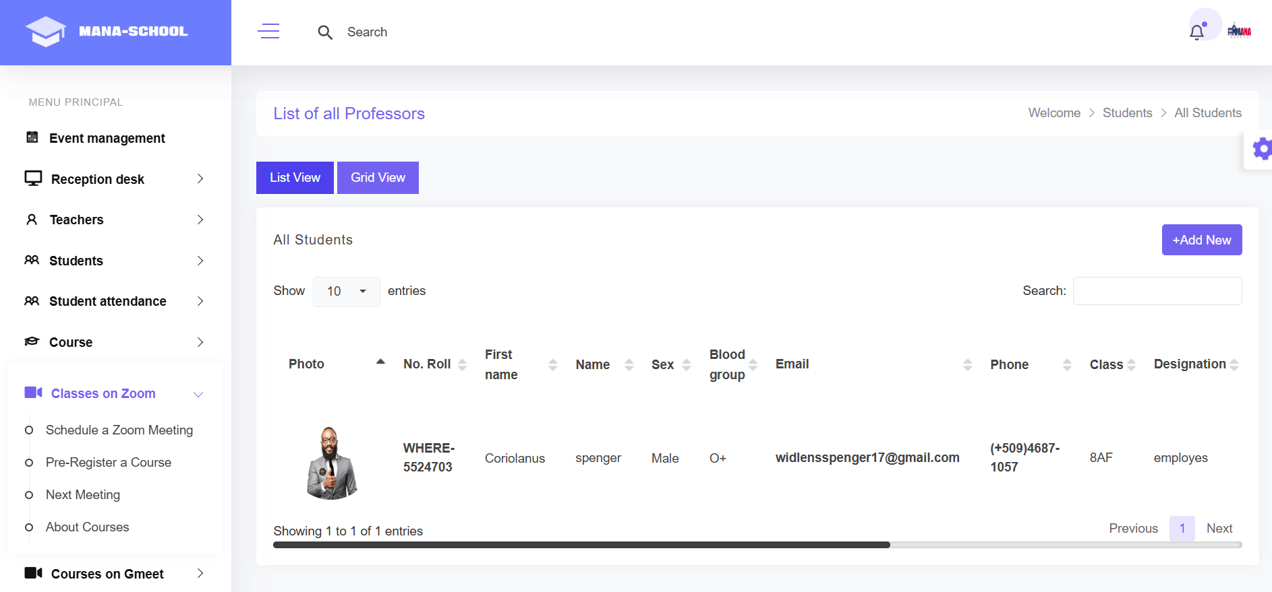Screen dimensions: 1272x592
Task: Click the +Add New button
Action: pyautogui.click(x=1201, y=240)
